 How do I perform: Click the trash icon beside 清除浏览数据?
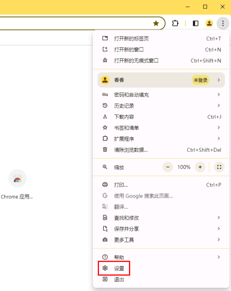[105, 149]
